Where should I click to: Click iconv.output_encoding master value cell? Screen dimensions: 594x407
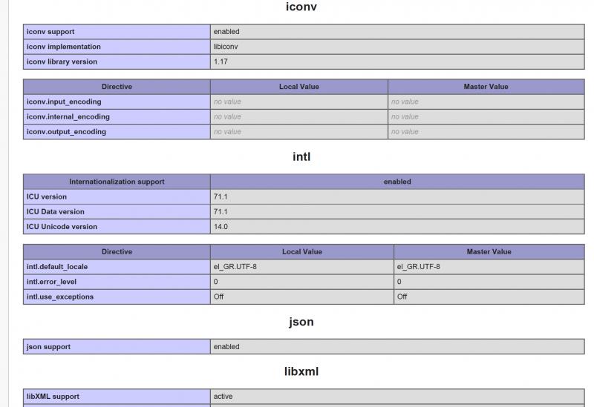click(486, 132)
